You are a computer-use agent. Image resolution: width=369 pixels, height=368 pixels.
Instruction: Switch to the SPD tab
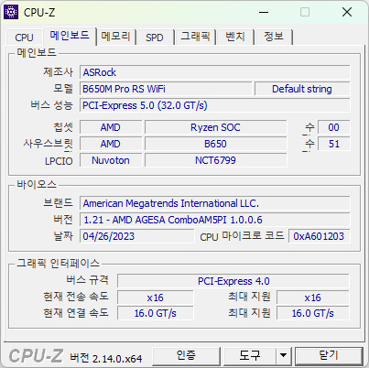pos(155,38)
